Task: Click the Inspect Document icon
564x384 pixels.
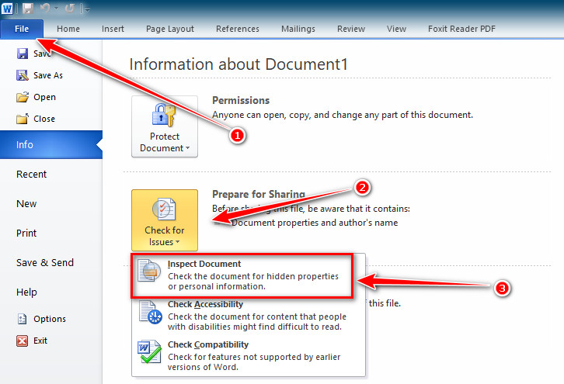Action: click(x=148, y=273)
